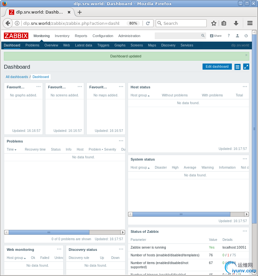Open the All dashboards link
This screenshot has width=258, height=276.
coord(17,77)
